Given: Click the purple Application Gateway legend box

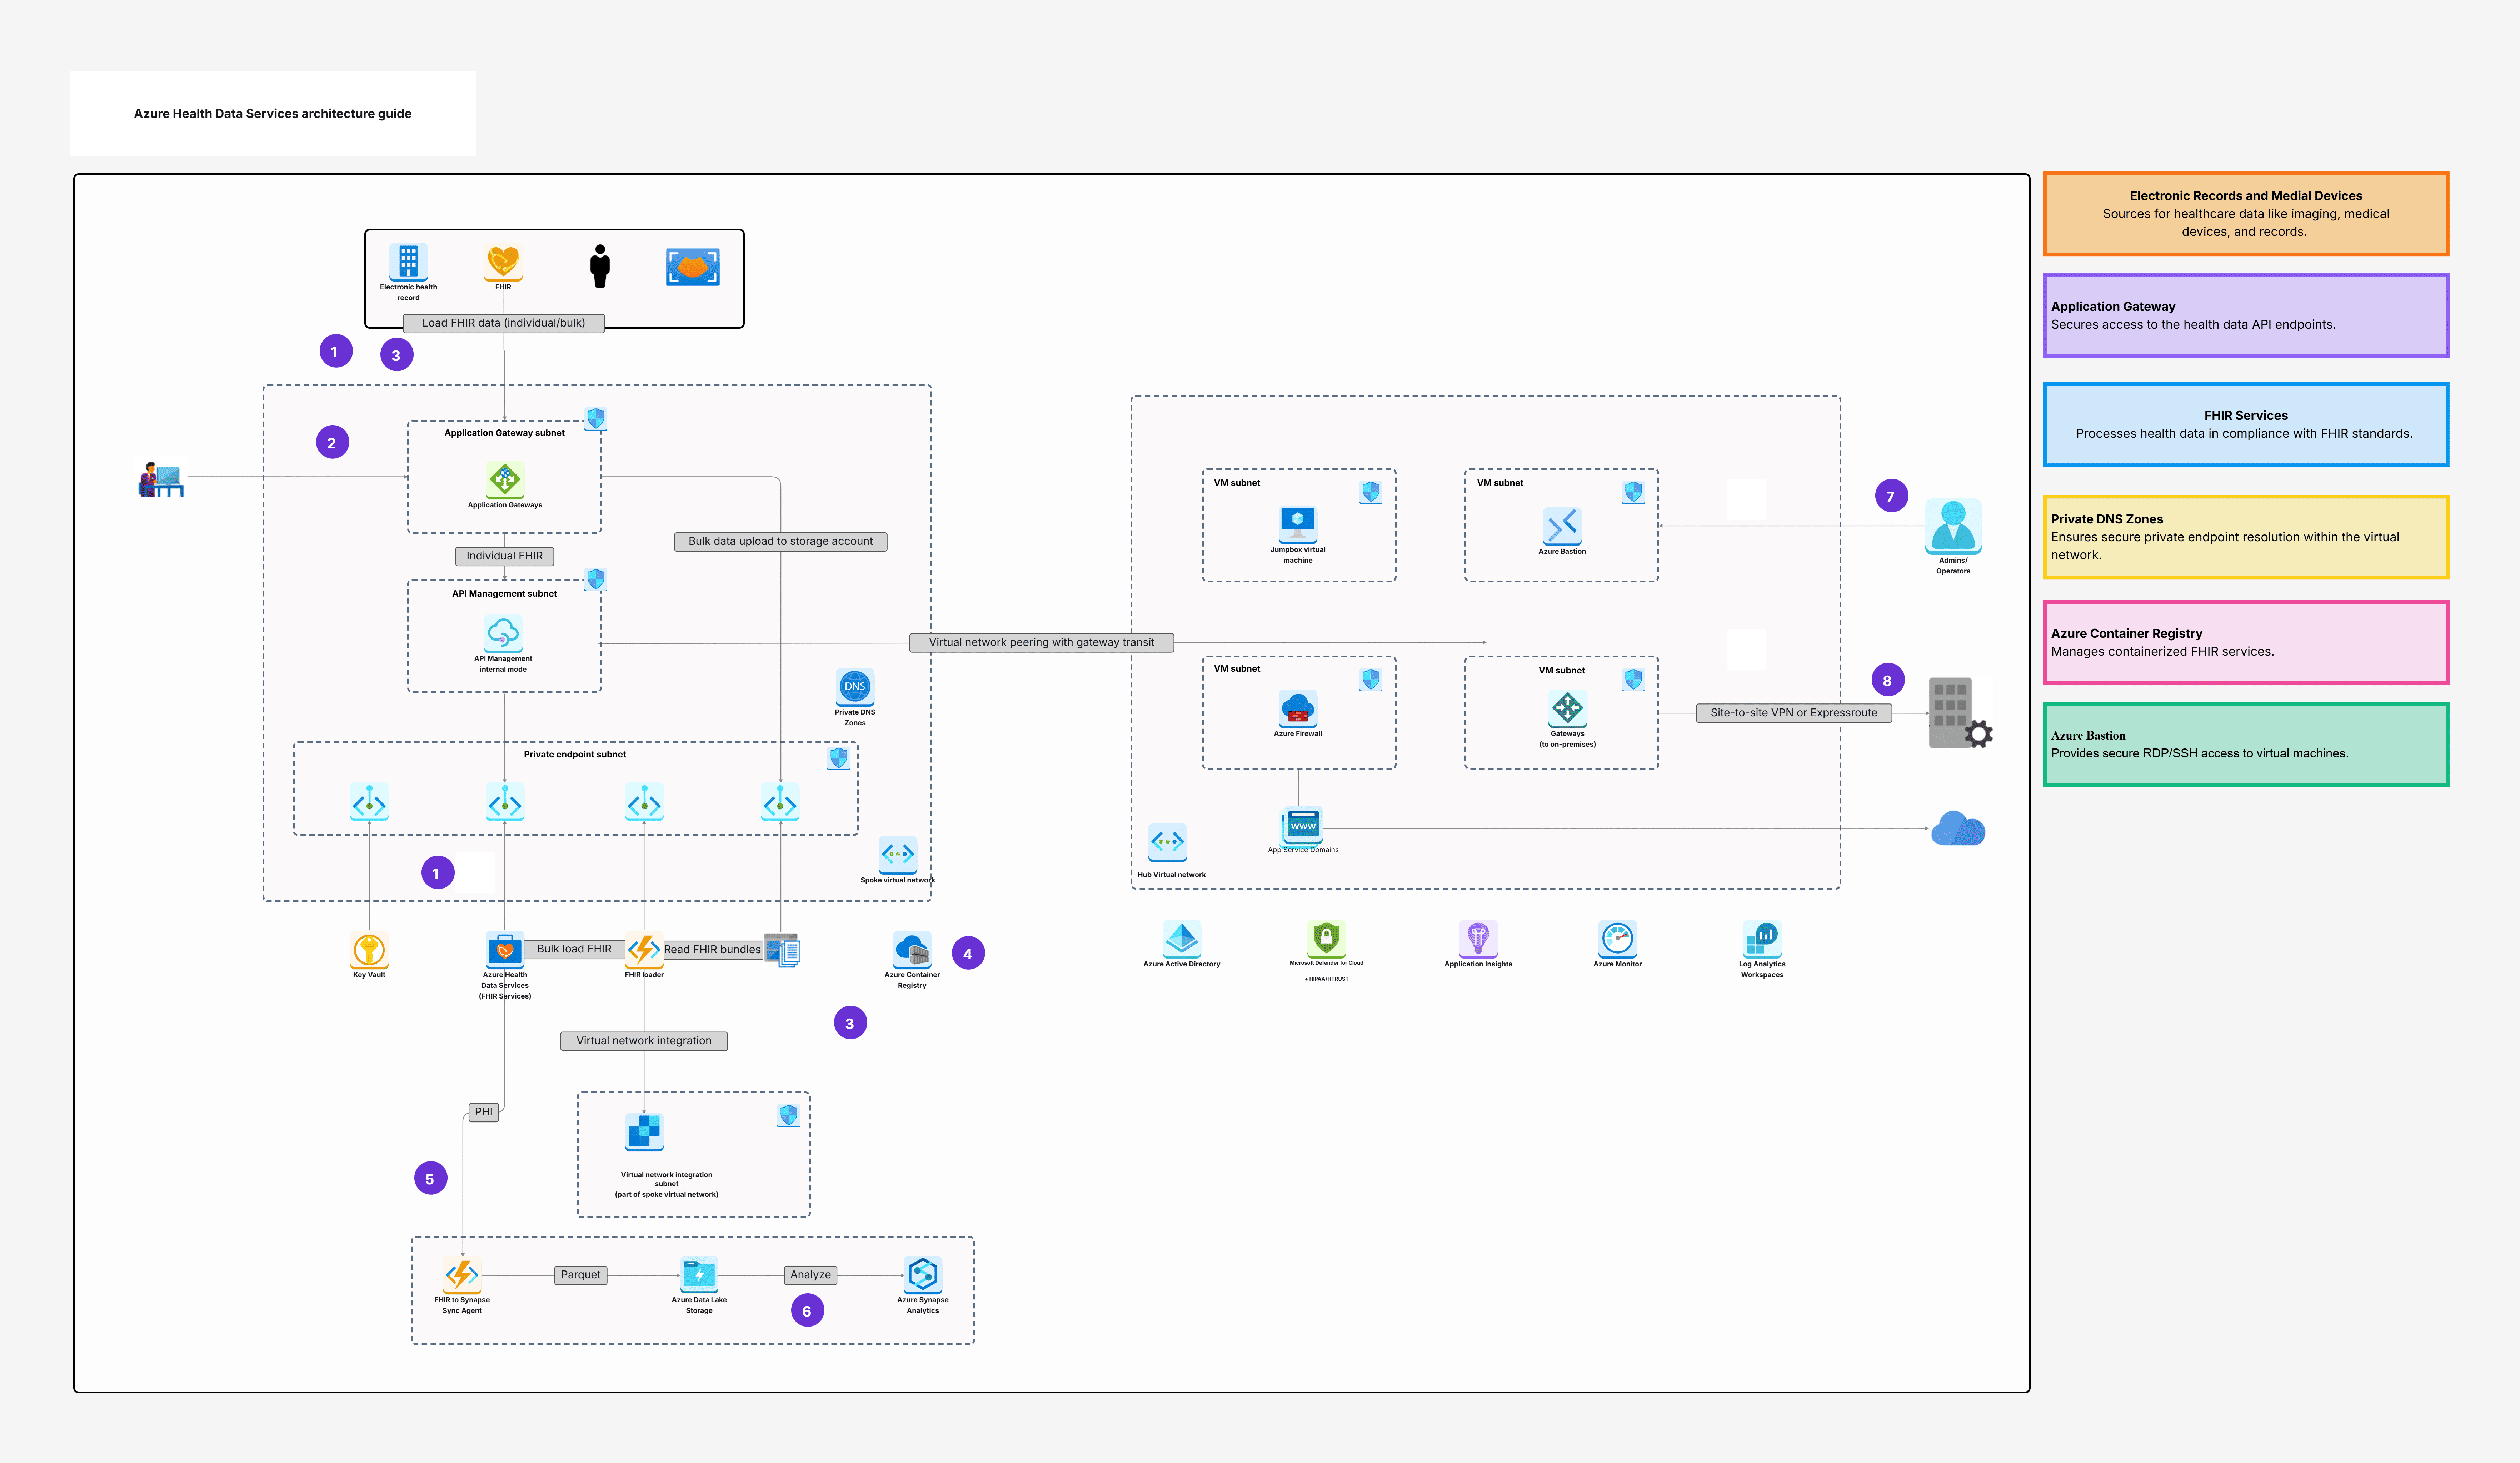Looking at the screenshot, I should click(2246, 316).
